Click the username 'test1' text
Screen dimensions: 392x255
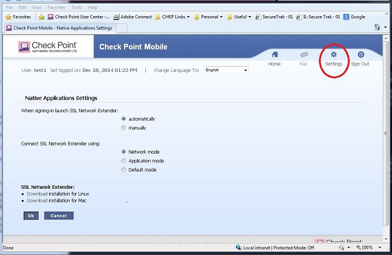(40, 70)
